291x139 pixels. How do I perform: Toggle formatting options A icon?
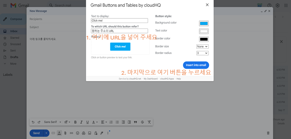point(59,133)
